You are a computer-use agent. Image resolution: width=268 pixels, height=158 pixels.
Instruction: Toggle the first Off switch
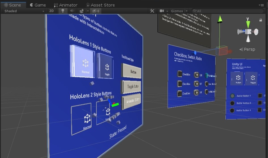click(x=197, y=75)
